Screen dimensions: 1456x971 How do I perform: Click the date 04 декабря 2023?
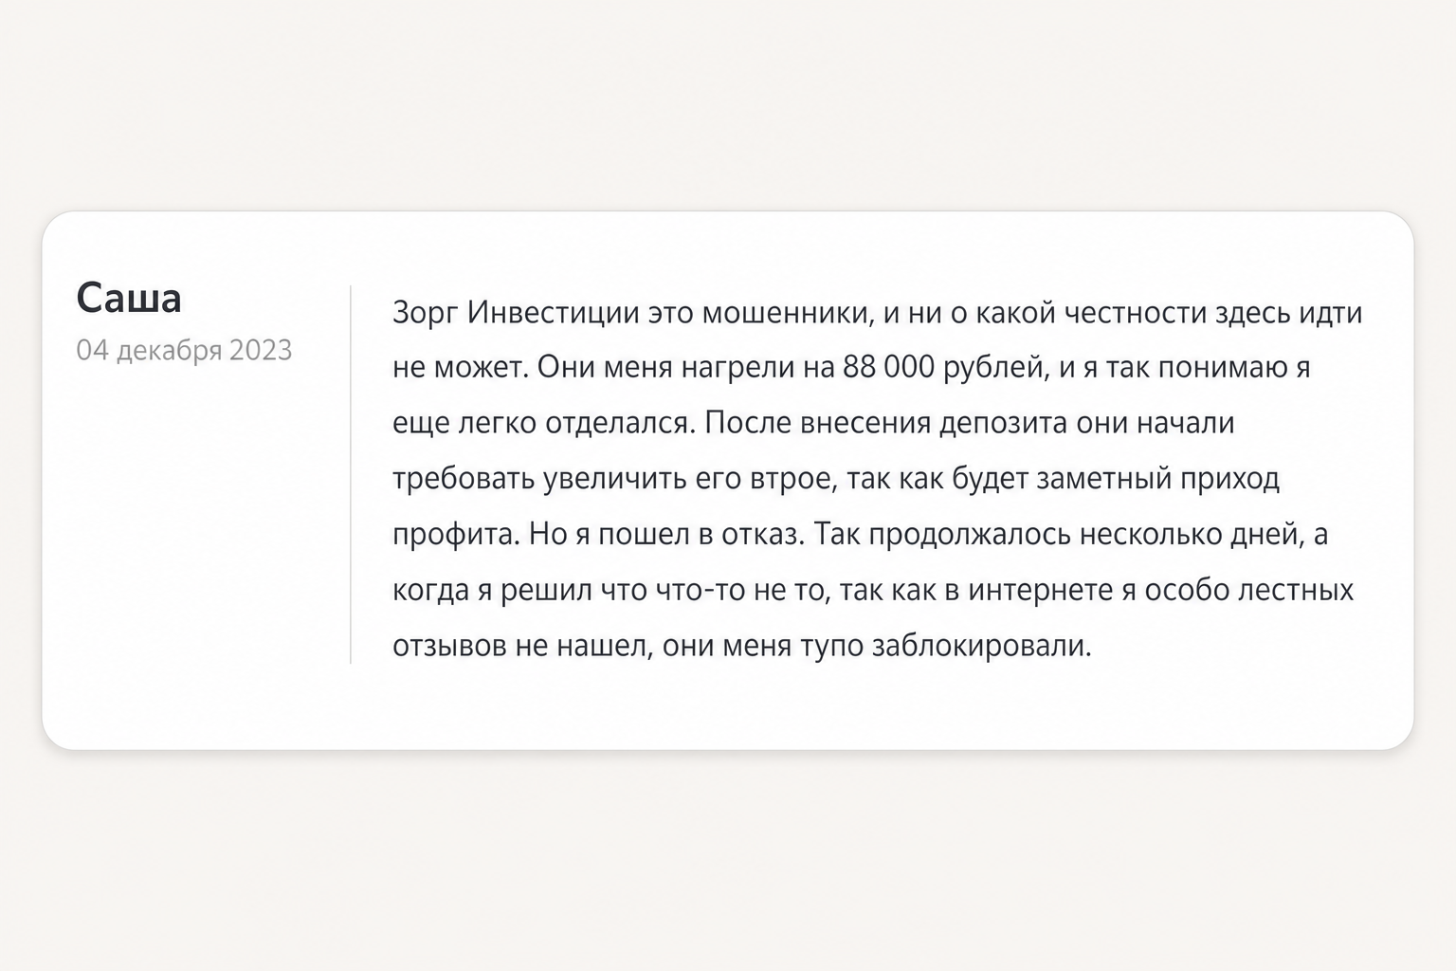(184, 350)
